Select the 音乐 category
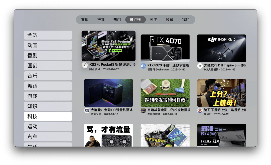This screenshot has width=271, height=165. pyautogui.click(x=48, y=76)
